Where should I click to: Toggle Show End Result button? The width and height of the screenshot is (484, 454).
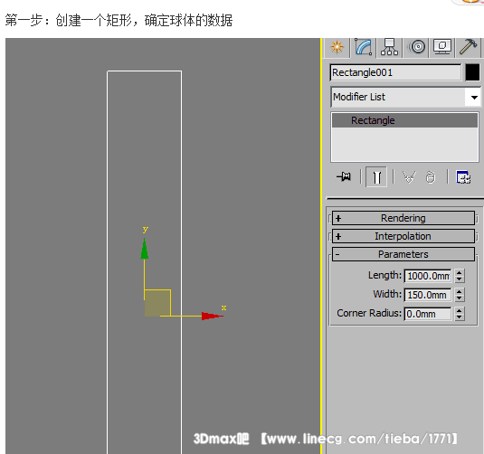pyautogui.click(x=376, y=177)
